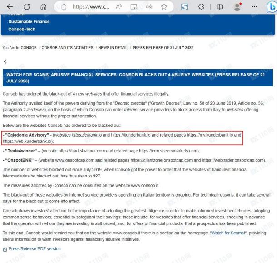This screenshot has height=263, width=277.
Task: Open CONSOB AND ITS ACTIVITIES breadcrumb
Action: [67, 48]
